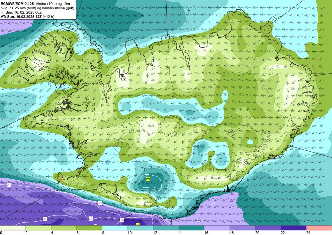Click the legend scale number '24'
Image resolution: width=332 pixels, height=235 pixels.
(308, 233)
